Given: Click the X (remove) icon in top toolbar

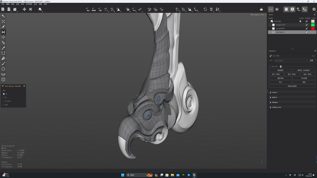Looking at the screenshot, I should click(31, 9).
